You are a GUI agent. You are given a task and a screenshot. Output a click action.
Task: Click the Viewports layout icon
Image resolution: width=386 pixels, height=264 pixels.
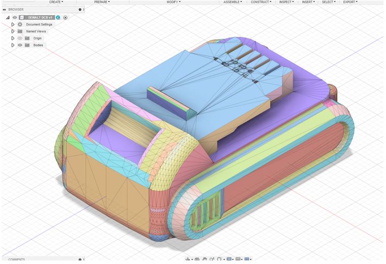pyautogui.click(x=247, y=259)
